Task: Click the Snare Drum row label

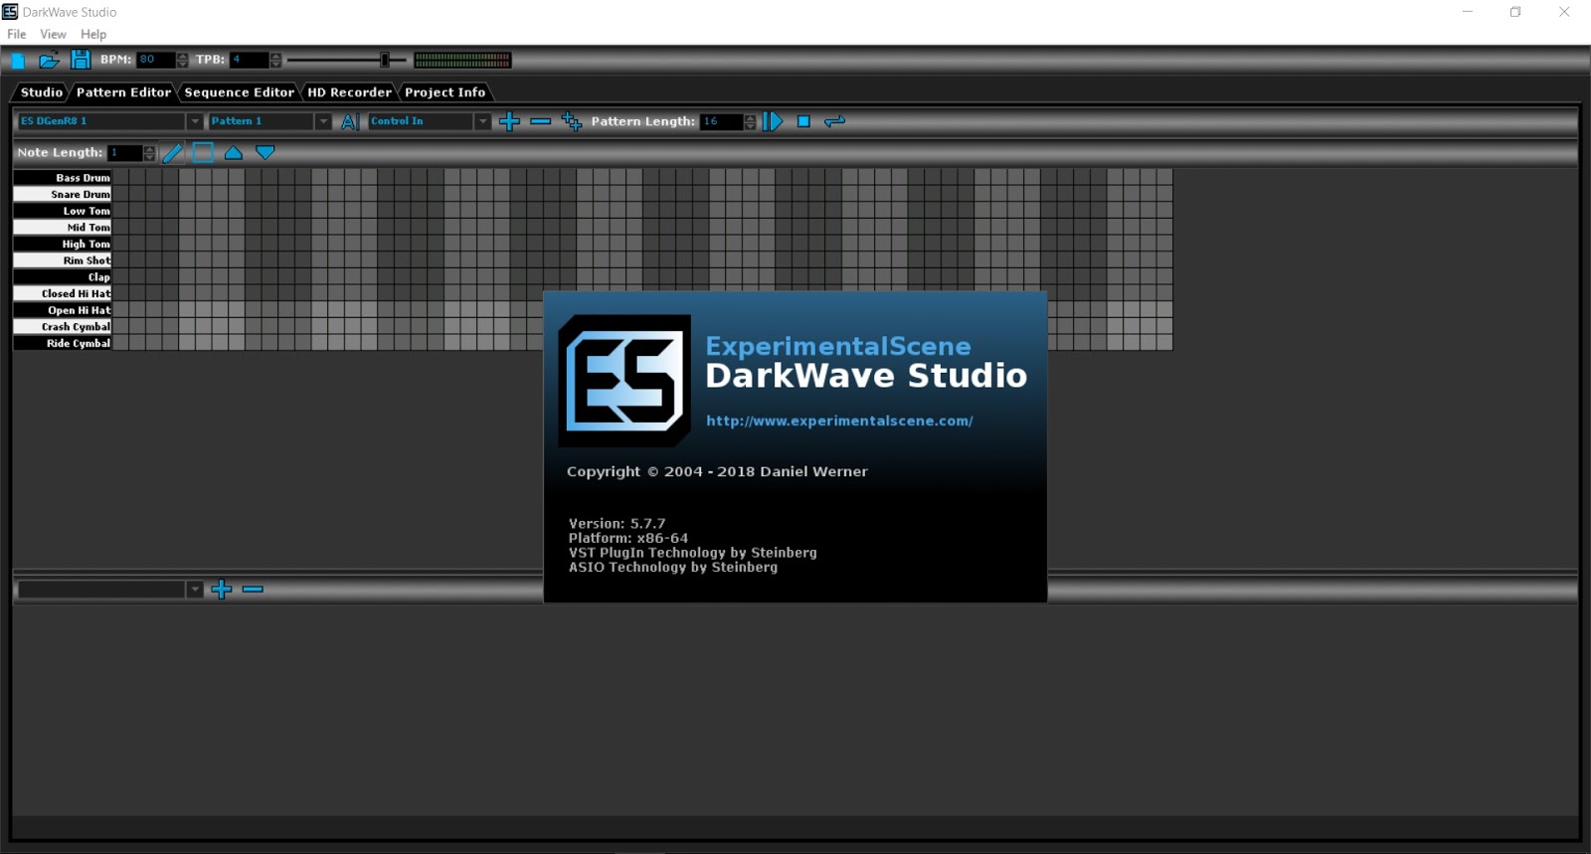Action: tap(62, 195)
